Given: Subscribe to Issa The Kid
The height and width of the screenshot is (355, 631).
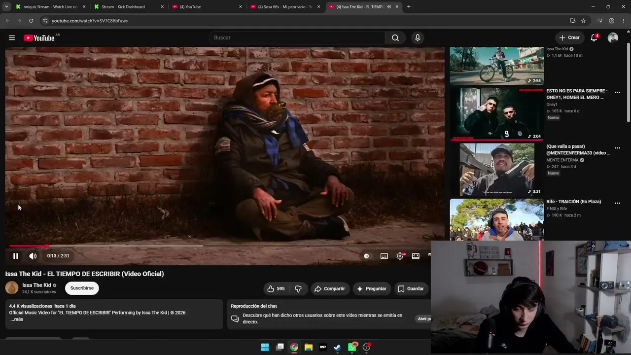Looking at the screenshot, I should 82,288.
